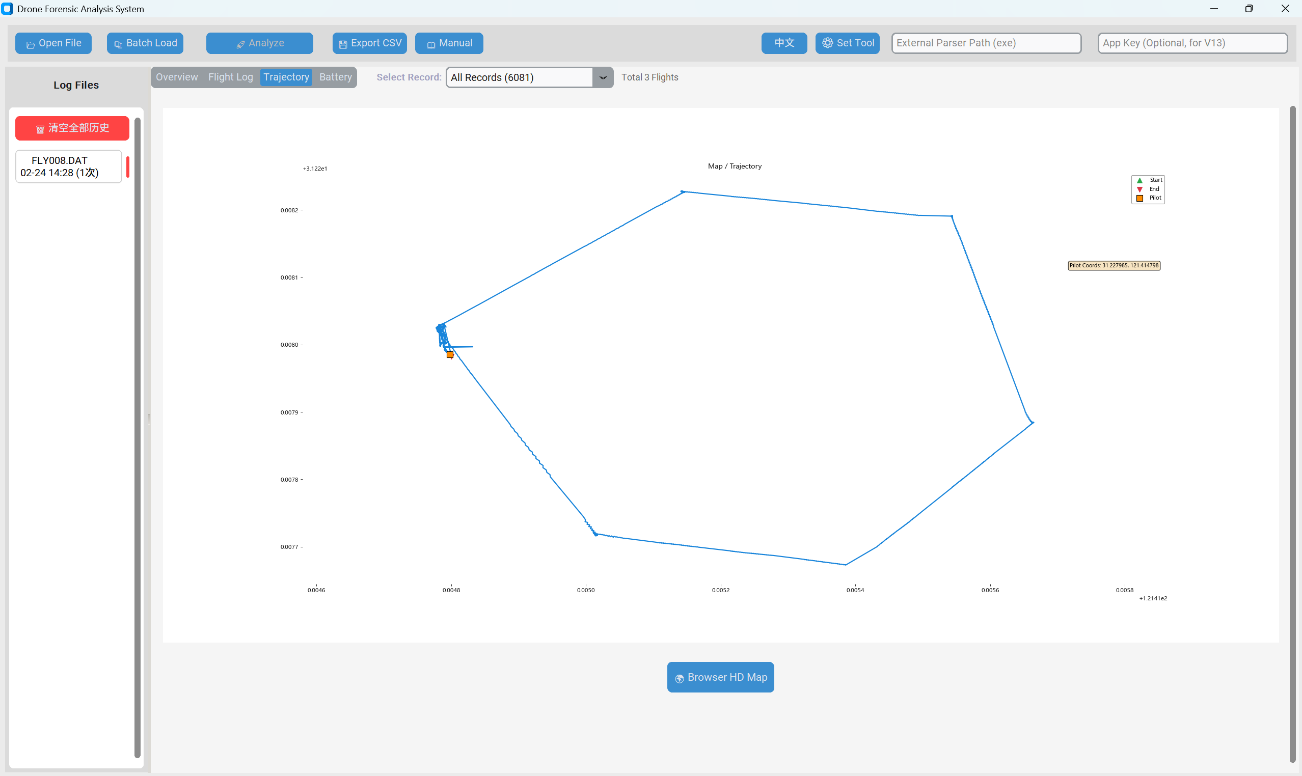Open the All Records (6081) combo box

(519, 77)
